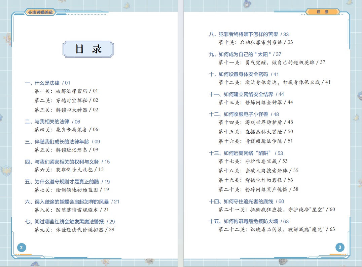Open chapter 一、什么是法律
This screenshot has width=362, height=267.
[47, 83]
